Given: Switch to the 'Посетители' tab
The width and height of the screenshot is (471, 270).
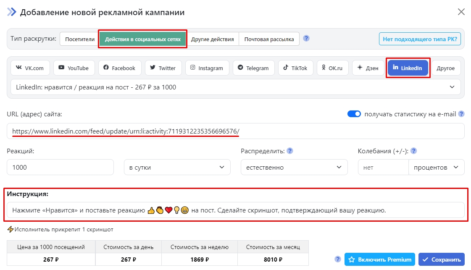Looking at the screenshot, I should (80, 39).
